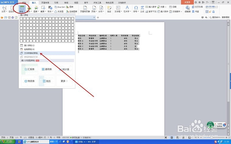Open the 在线图表 online chart tool
Image resolution: width=231 pixels, height=144 pixels.
click(x=72, y=12)
